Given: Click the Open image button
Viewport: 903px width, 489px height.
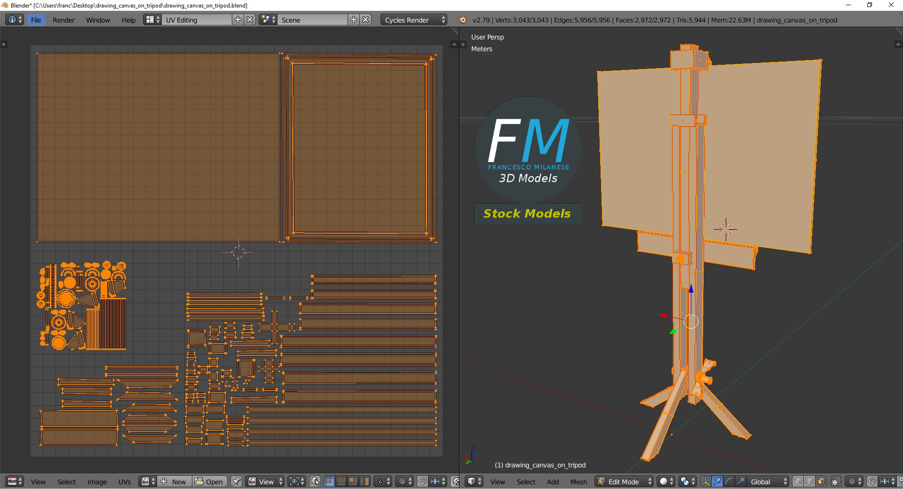Looking at the screenshot, I should coord(210,481).
